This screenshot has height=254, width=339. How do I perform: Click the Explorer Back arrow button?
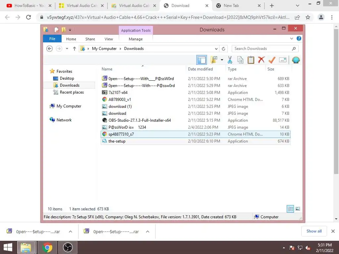(x=50, y=49)
